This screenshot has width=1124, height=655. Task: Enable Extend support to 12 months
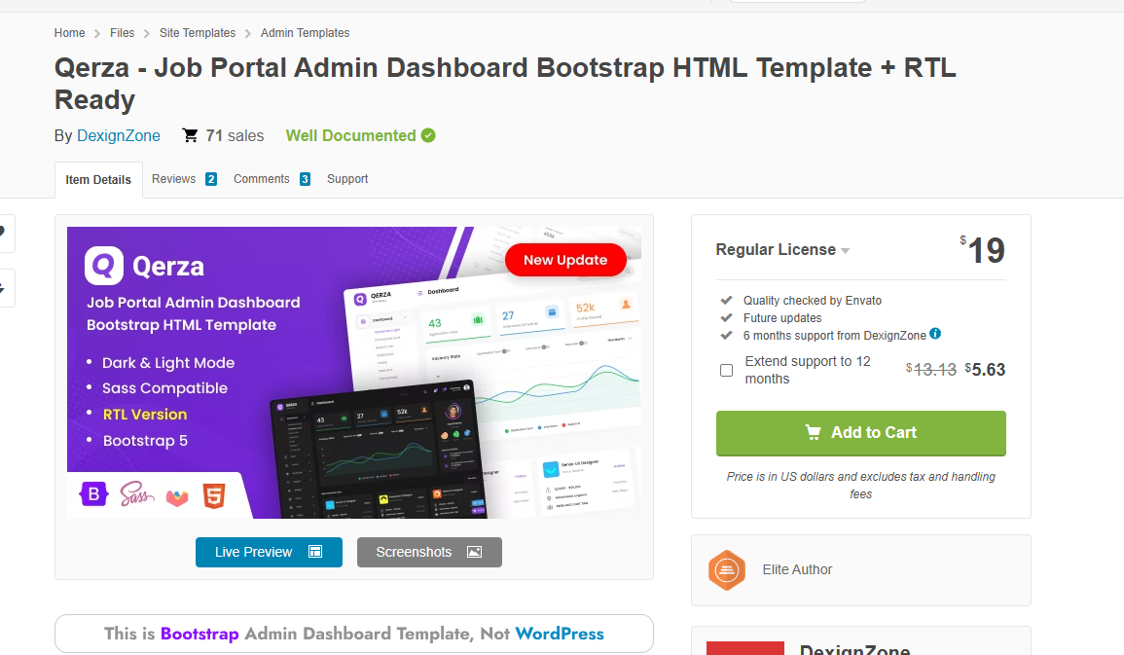click(725, 370)
